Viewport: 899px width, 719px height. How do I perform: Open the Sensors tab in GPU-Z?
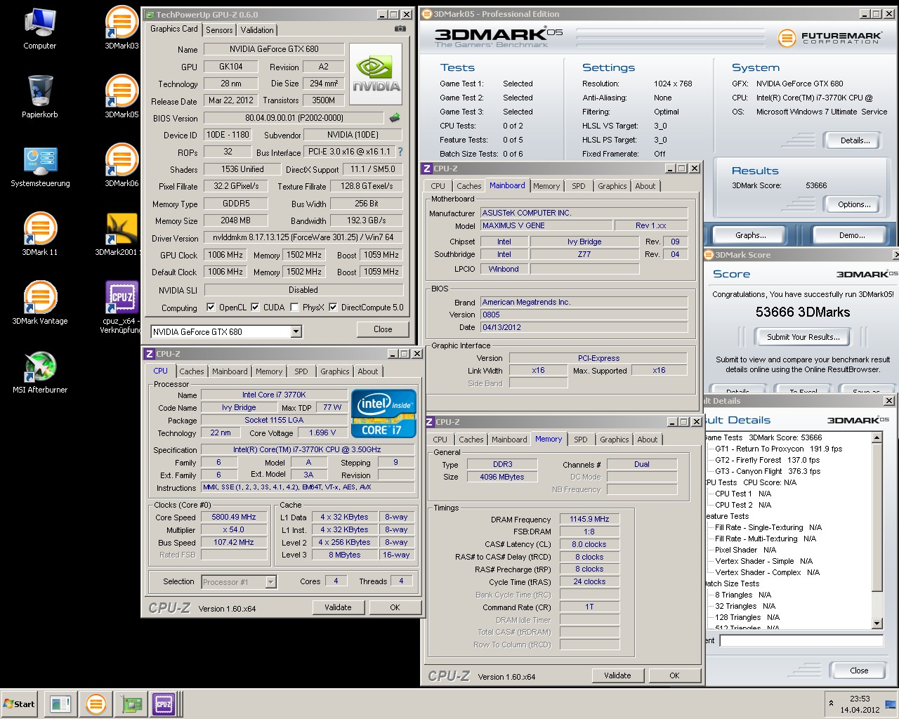click(219, 30)
